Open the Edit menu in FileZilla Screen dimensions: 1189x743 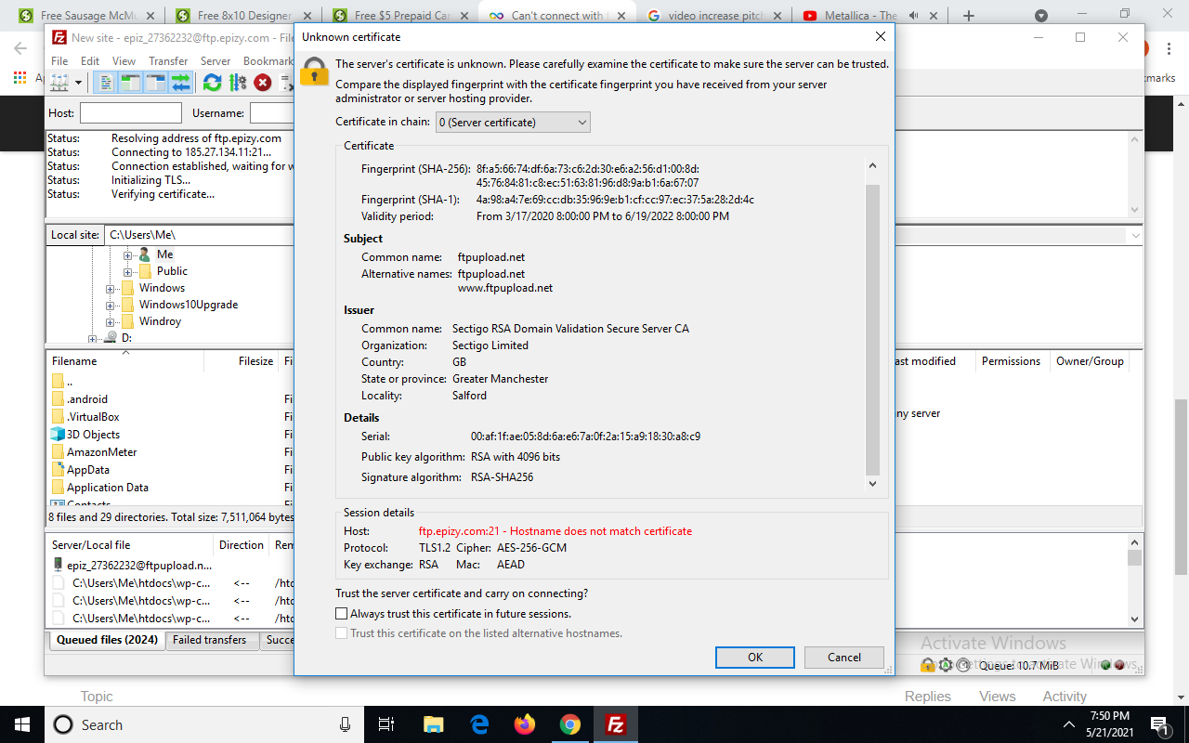(x=90, y=61)
